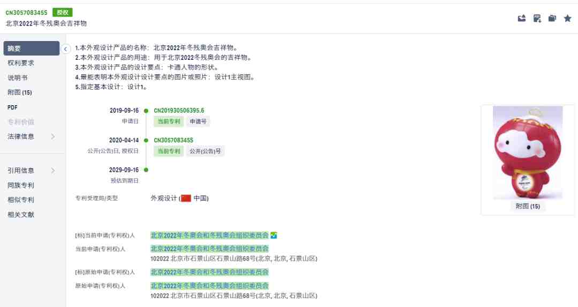Click 当前专利 tag under the publication number

pos(169,151)
